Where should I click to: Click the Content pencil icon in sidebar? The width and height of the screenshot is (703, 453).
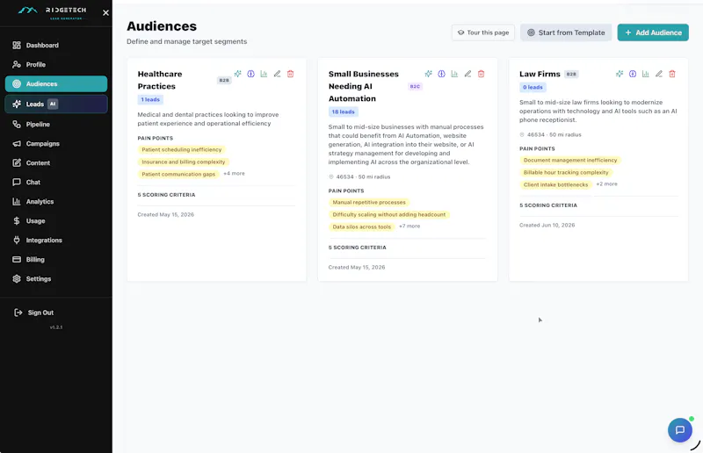click(x=17, y=162)
